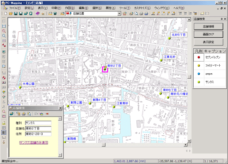Click the open folder icon in 店舗検索 window
The width and height of the screenshot is (228, 164).
[12, 114]
